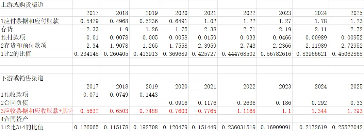This screenshot has width=364, height=131.
Task: Select the 下游或销售渠道 heading cell
Action: pos(36,78)
